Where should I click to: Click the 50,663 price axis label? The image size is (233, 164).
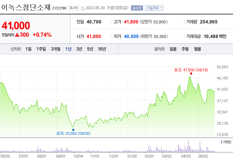tap(222, 67)
